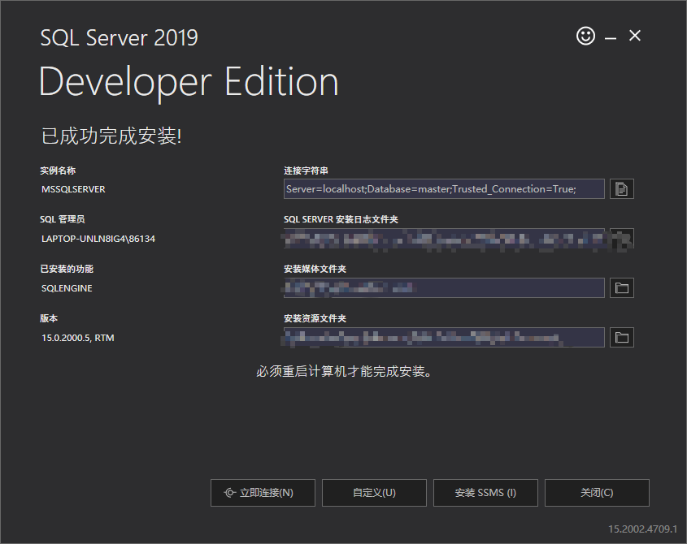Open the SQL SERVER installation log folder
This screenshot has height=544, width=687.
622,238
